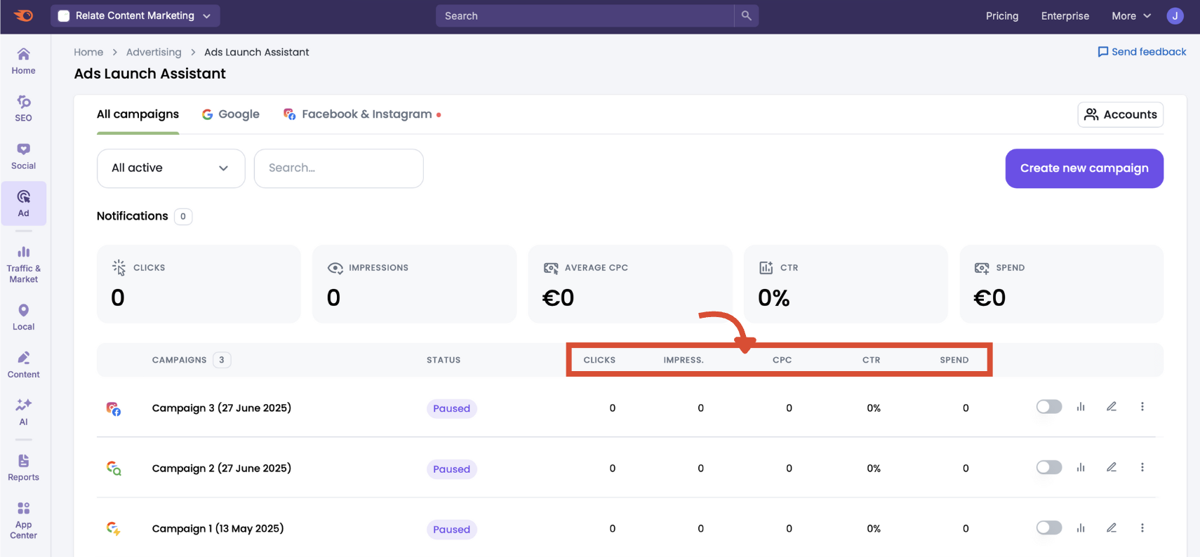The height and width of the screenshot is (557, 1200).
Task: Open the AI sidebar section
Action: coord(23,412)
